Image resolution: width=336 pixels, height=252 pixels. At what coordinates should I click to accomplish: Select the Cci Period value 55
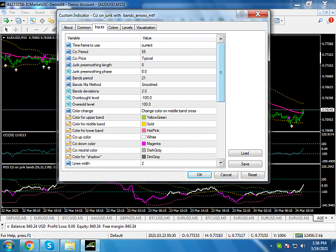point(178,52)
